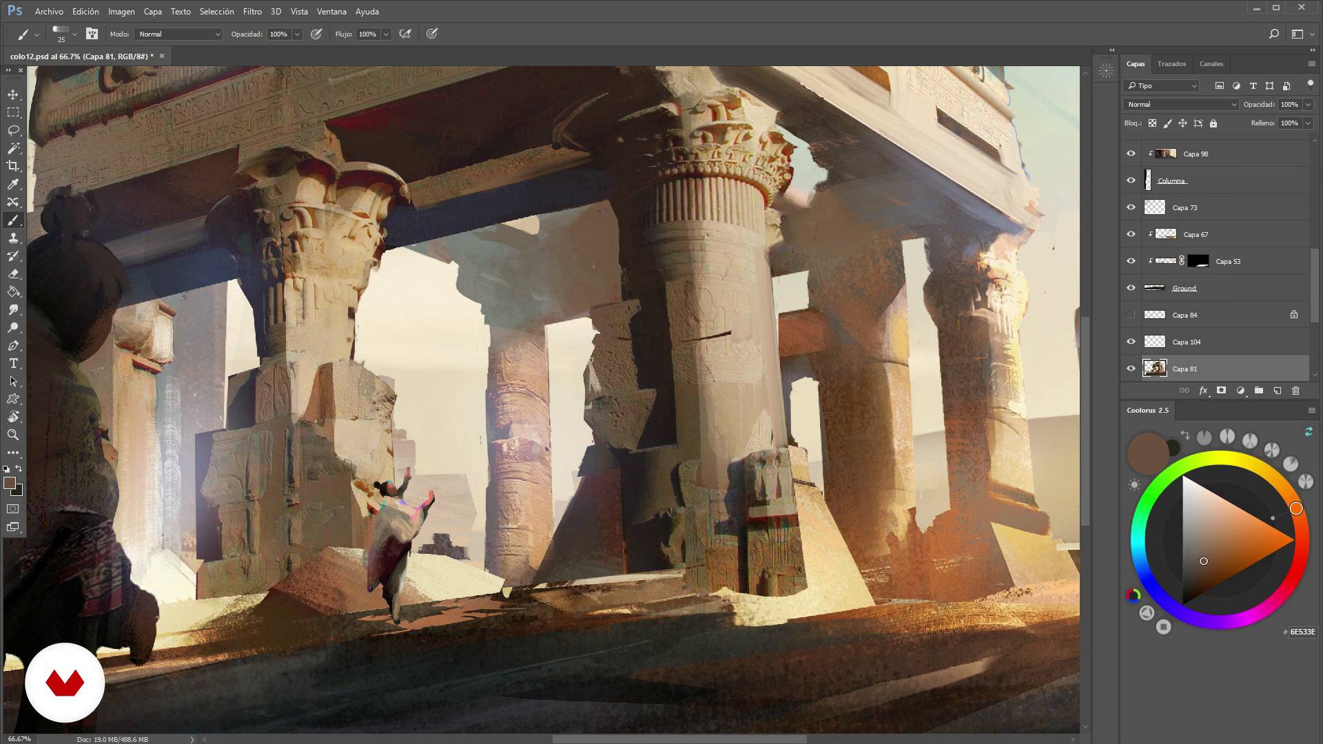Select the Pen tool

(13, 345)
